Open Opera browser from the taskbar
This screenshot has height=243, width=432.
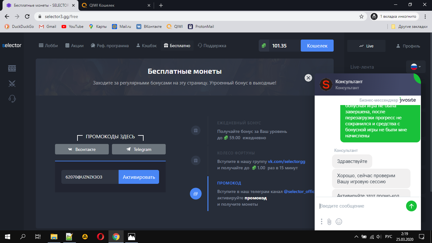pos(101,236)
